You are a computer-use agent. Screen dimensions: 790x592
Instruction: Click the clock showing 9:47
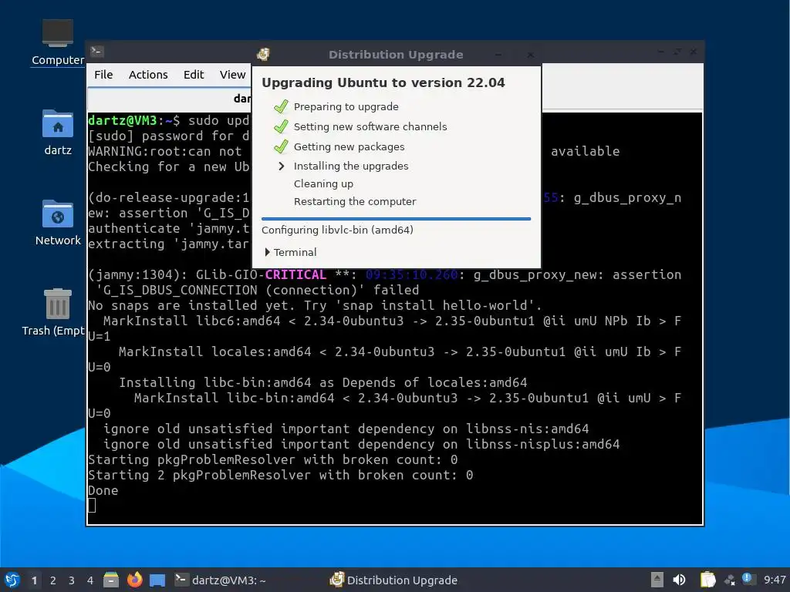pyautogui.click(x=775, y=580)
